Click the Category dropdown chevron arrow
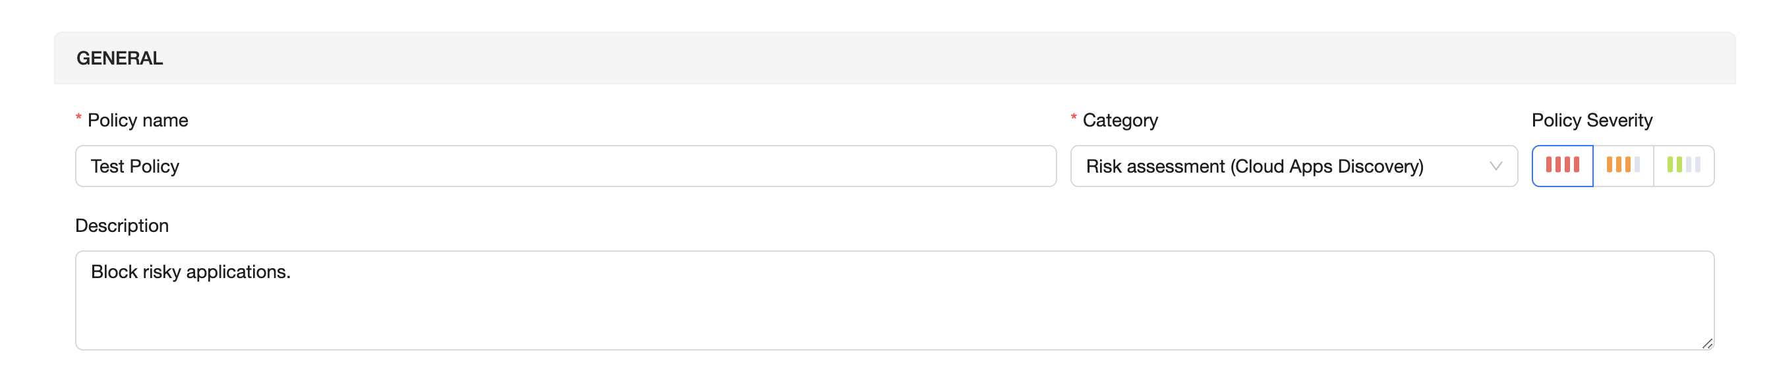The height and width of the screenshot is (369, 1773). (1495, 166)
